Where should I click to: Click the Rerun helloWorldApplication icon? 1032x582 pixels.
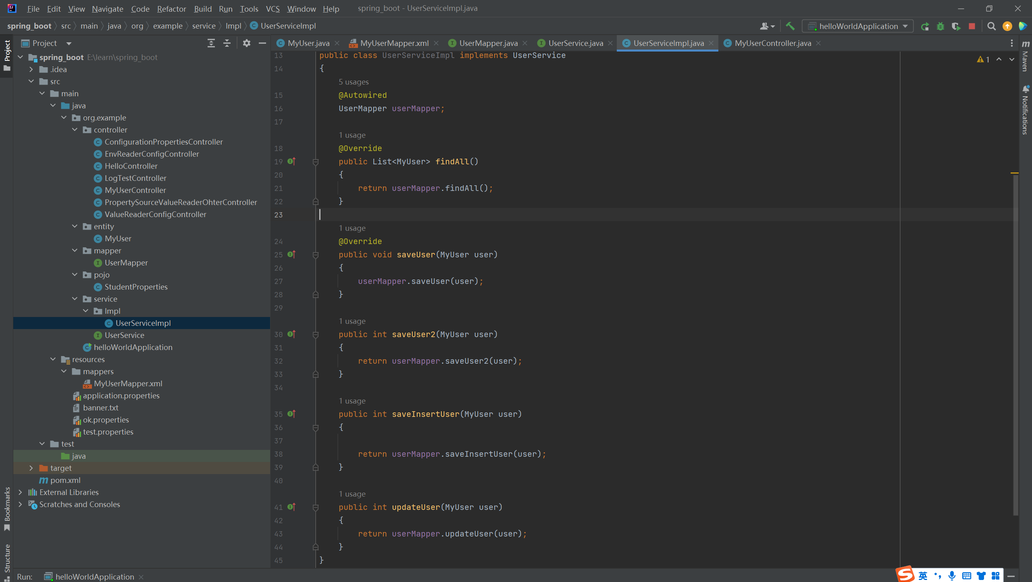click(925, 26)
